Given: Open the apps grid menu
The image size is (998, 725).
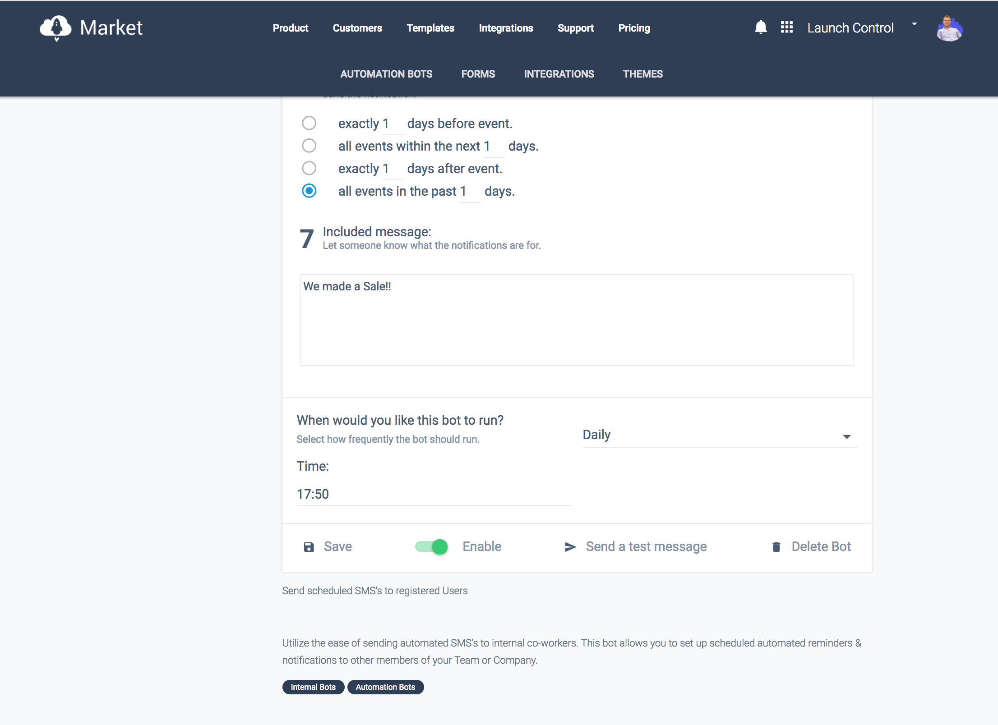Looking at the screenshot, I should 787,28.
